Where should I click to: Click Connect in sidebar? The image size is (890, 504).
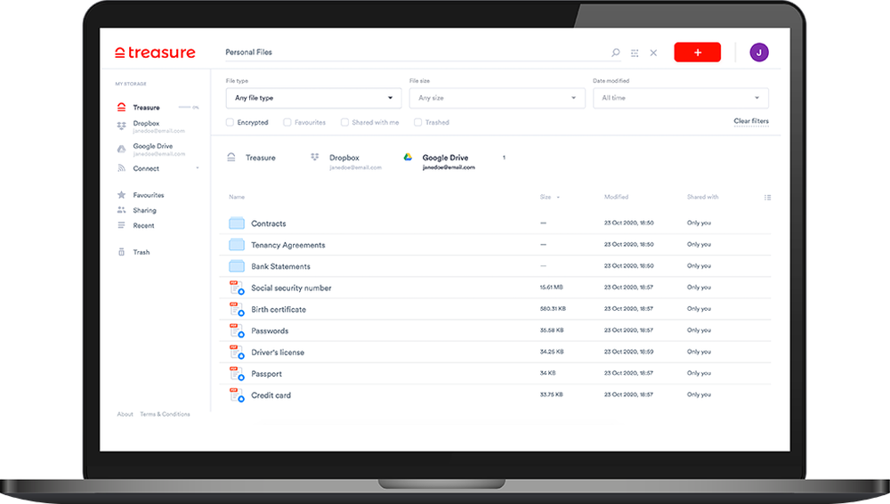point(146,169)
